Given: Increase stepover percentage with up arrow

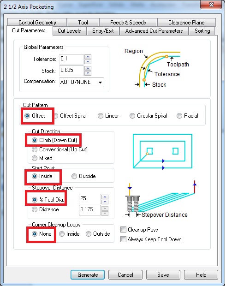Looking at the screenshot, I should (105, 197).
